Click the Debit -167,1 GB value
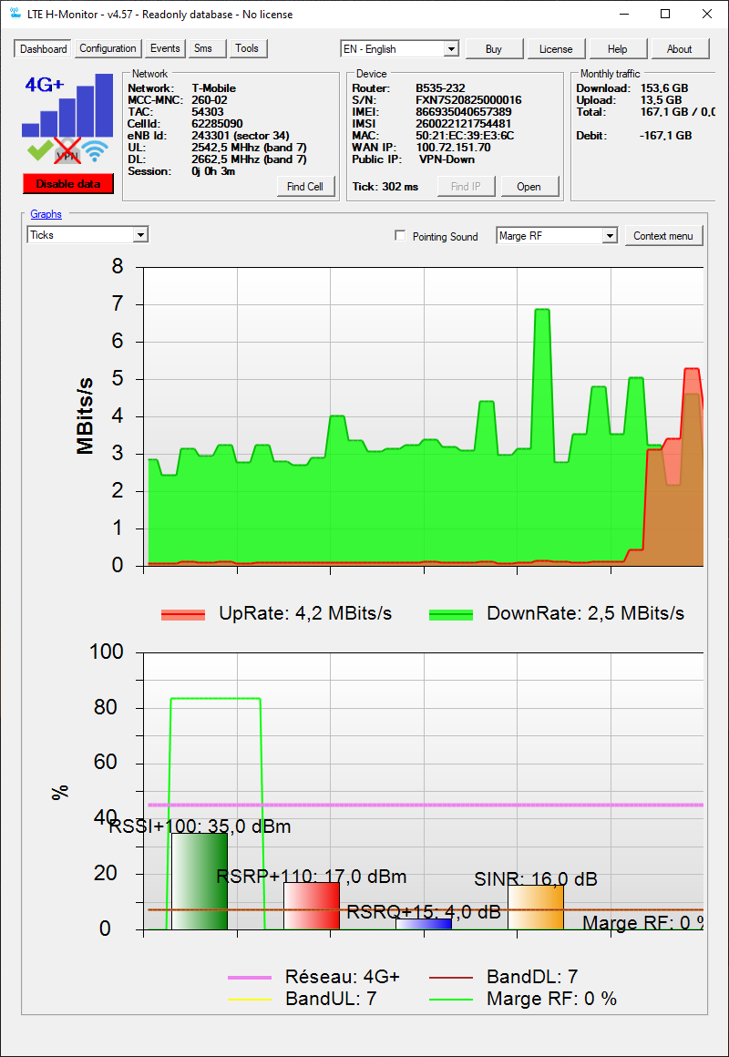The width and height of the screenshot is (729, 1057). pyautogui.click(x=665, y=136)
